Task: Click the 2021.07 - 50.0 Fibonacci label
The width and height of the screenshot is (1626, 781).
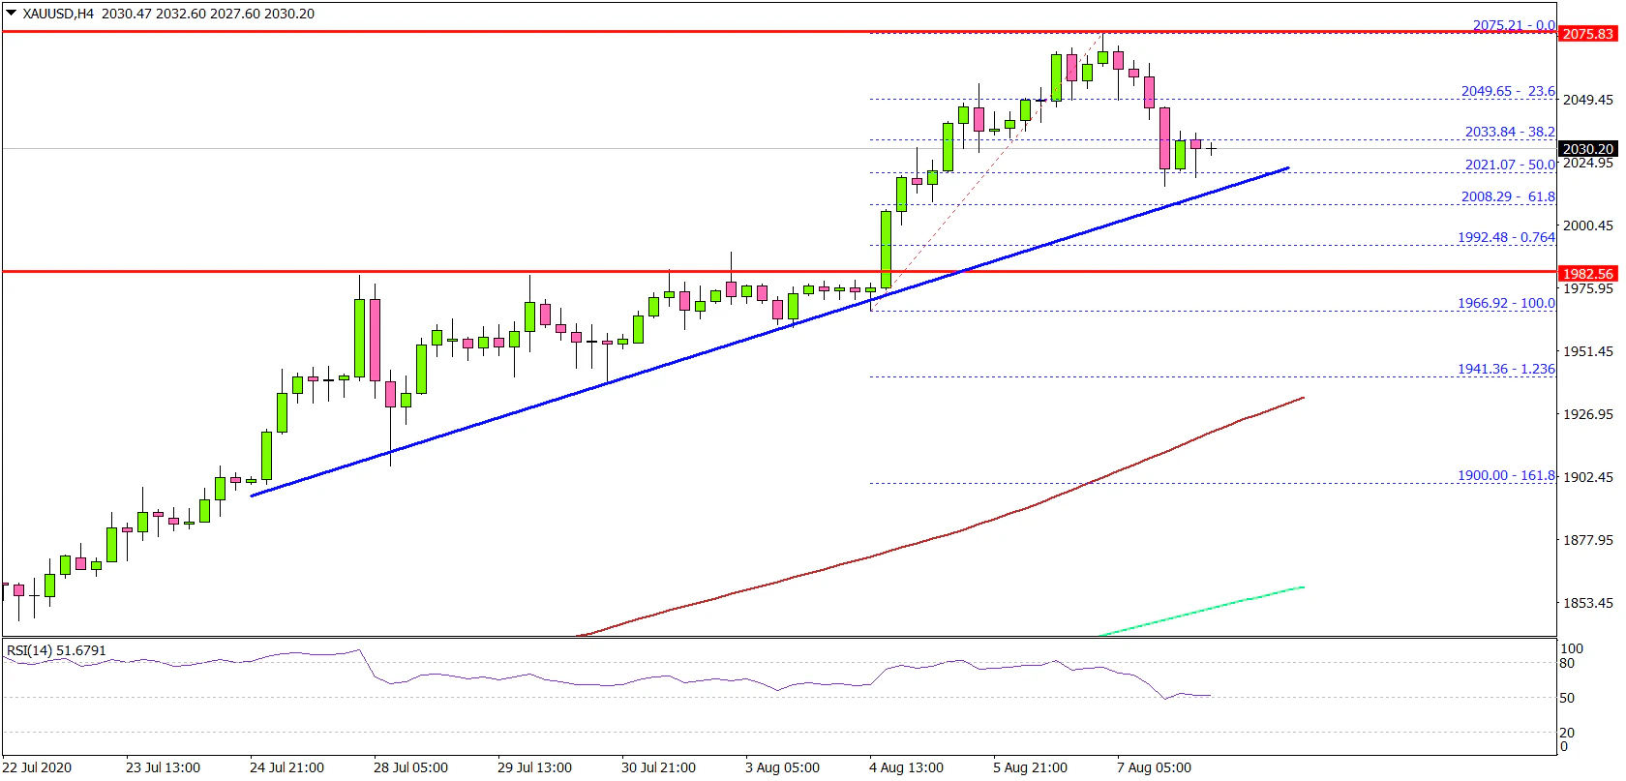Action: tap(1509, 165)
